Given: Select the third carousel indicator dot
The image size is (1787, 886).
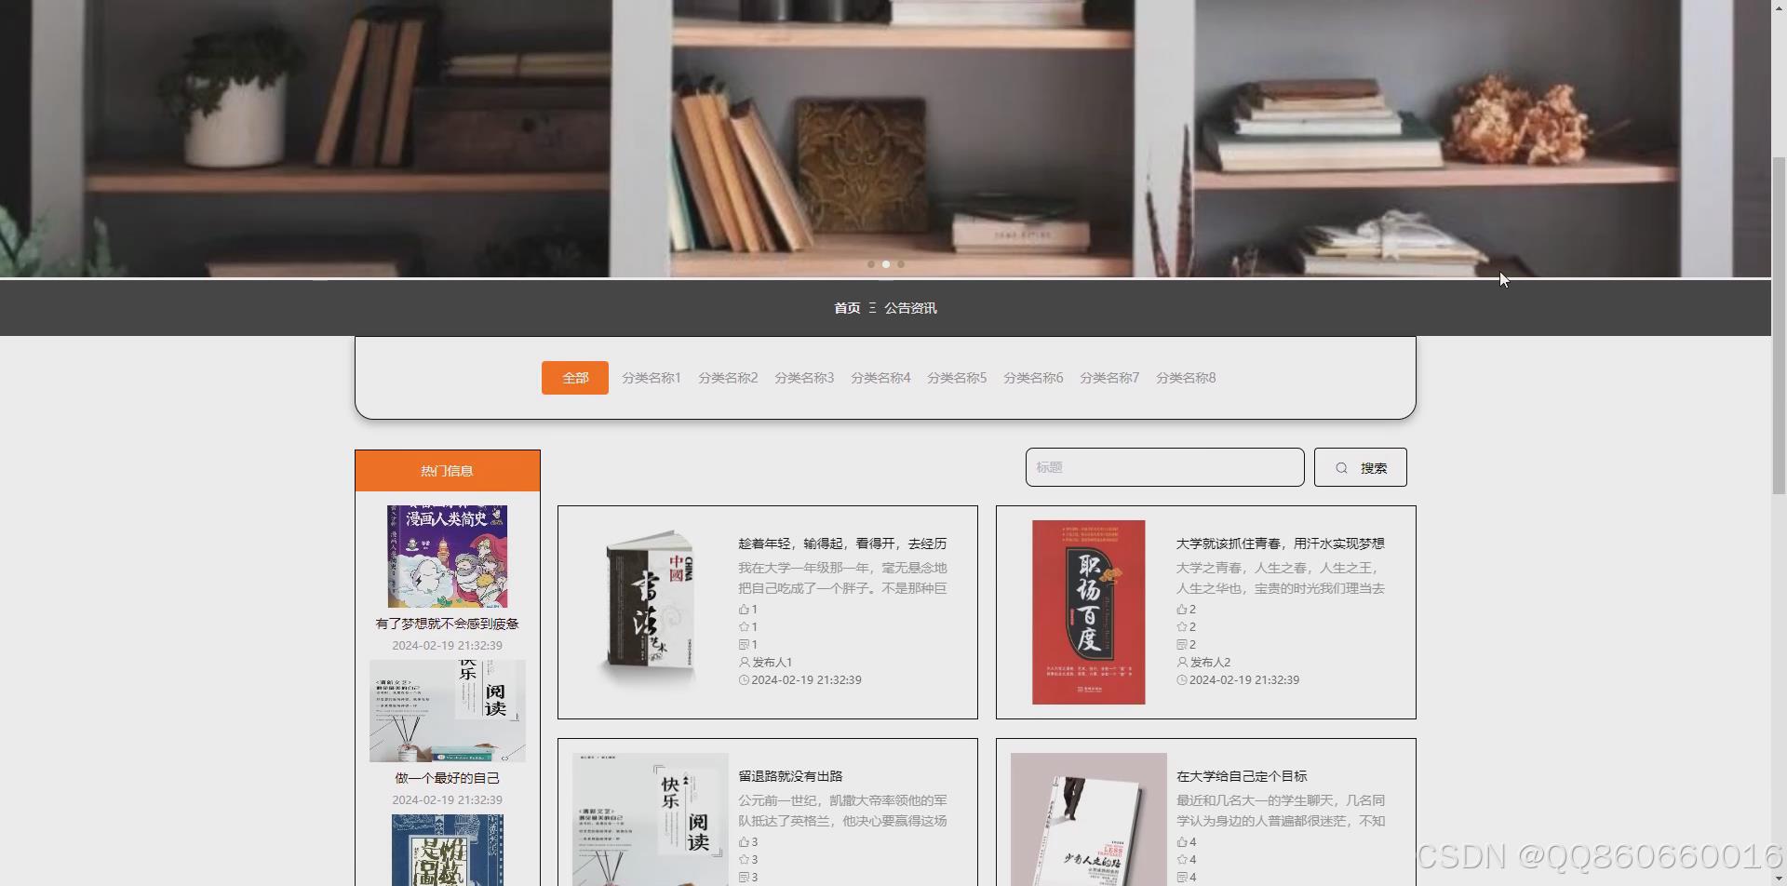Looking at the screenshot, I should [x=900, y=264].
